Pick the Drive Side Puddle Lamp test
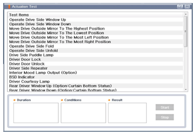Viewport: 196px width, 135px height. click(96, 55)
